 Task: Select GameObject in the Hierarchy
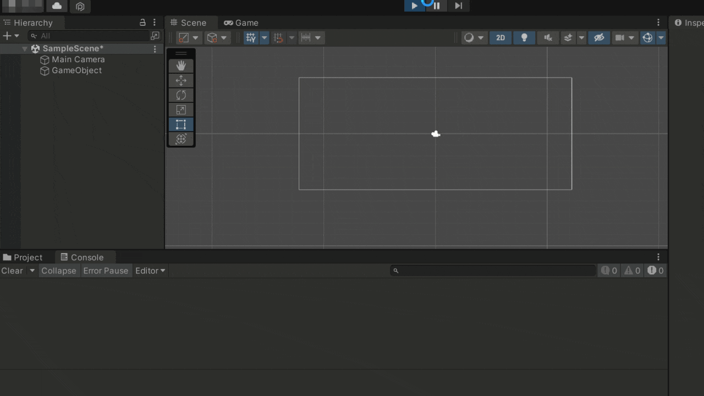point(75,70)
